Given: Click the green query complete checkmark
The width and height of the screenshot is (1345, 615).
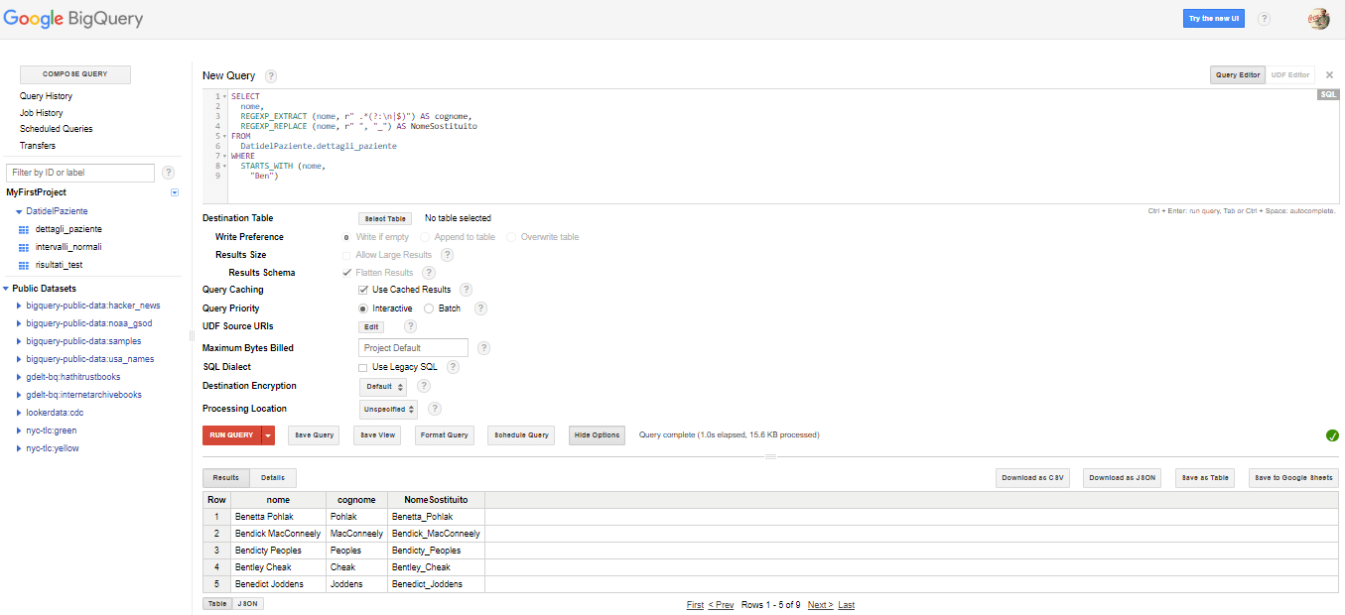Looking at the screenshot, I should click(1332, 434).
